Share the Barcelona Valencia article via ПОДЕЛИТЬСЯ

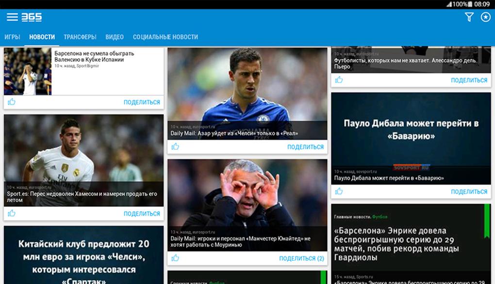pos(142,102)
